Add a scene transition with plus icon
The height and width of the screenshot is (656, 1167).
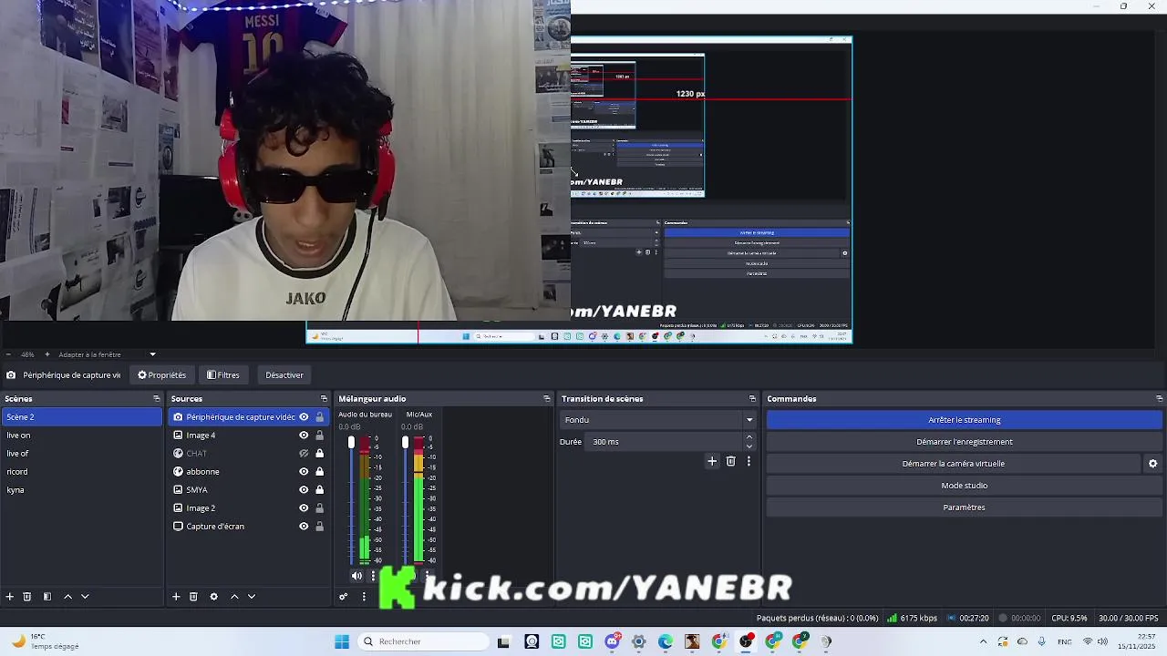712,461
